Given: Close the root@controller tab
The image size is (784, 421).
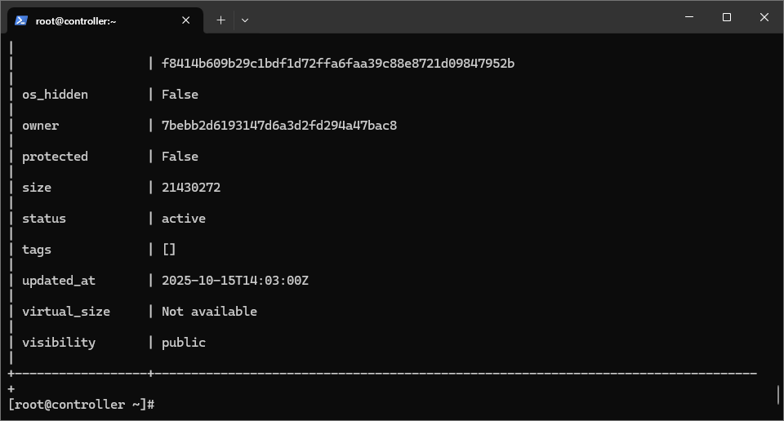Looking at the screenshot, I should (185, 20).
